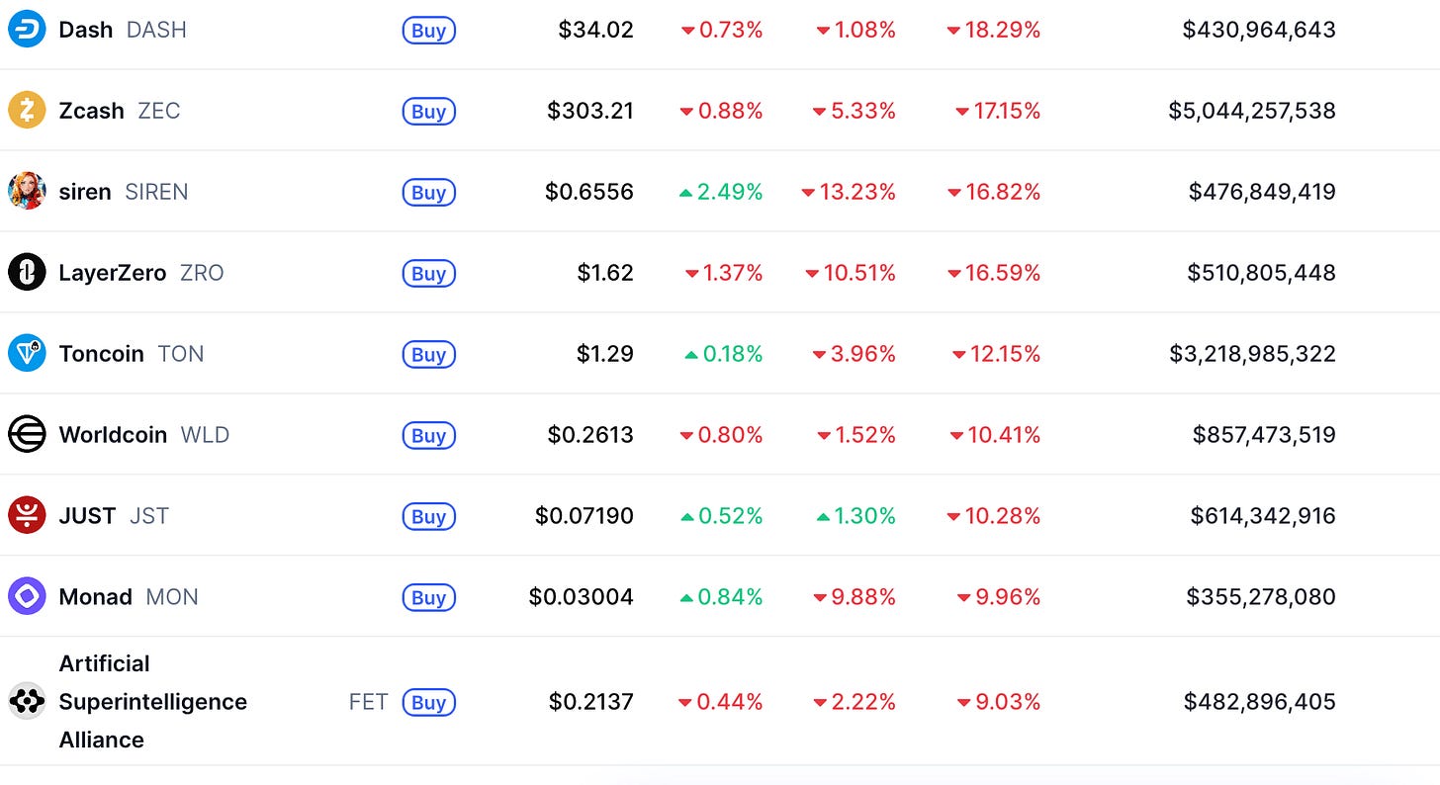Buy Dash using its Buy button
Image resolution: width=1440 pixels, height=785 pixels.
pyautogui.click(x=429, y=31)
